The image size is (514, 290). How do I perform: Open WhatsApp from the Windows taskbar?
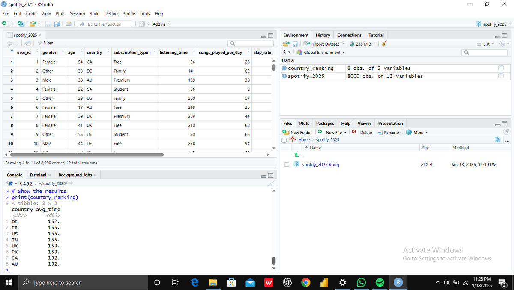[x=361, y=283]
